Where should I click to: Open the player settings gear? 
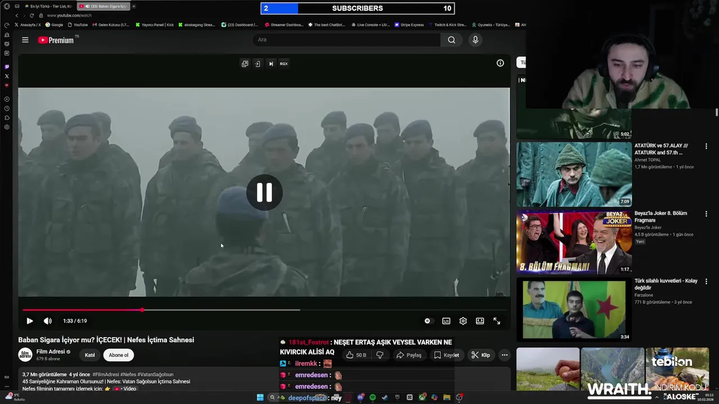click(463, 321)
